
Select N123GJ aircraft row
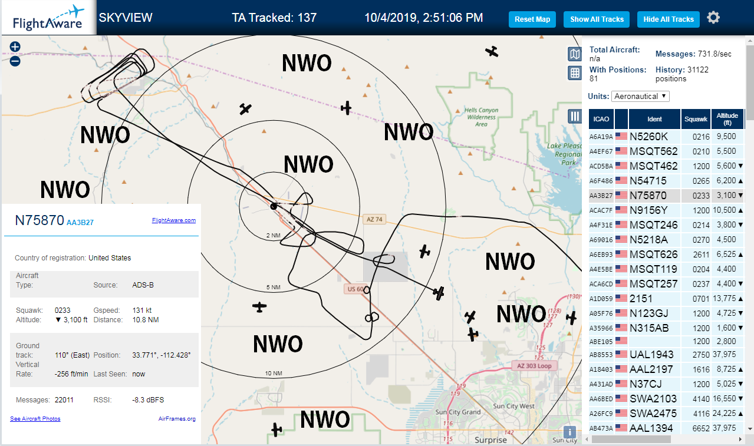(667, 313)
